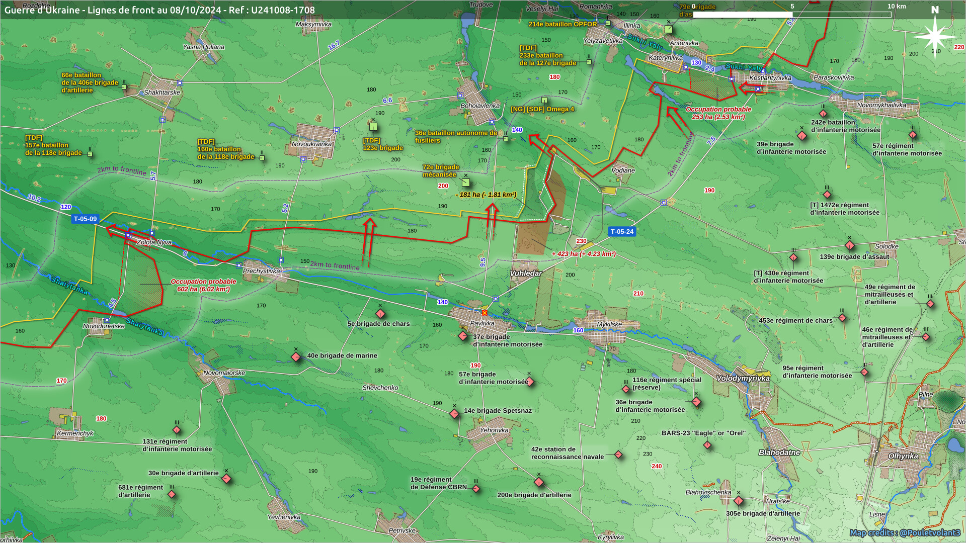This screenshot has width=966, height=543.
Task: Click the 200e brigade d'artillerie diamond icon
Action: 539,483
